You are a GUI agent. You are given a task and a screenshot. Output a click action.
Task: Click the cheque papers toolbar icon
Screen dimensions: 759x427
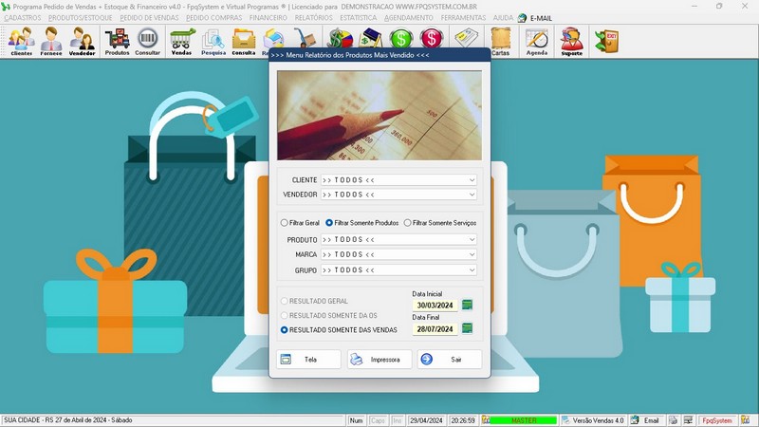click(x=466, y=38)
